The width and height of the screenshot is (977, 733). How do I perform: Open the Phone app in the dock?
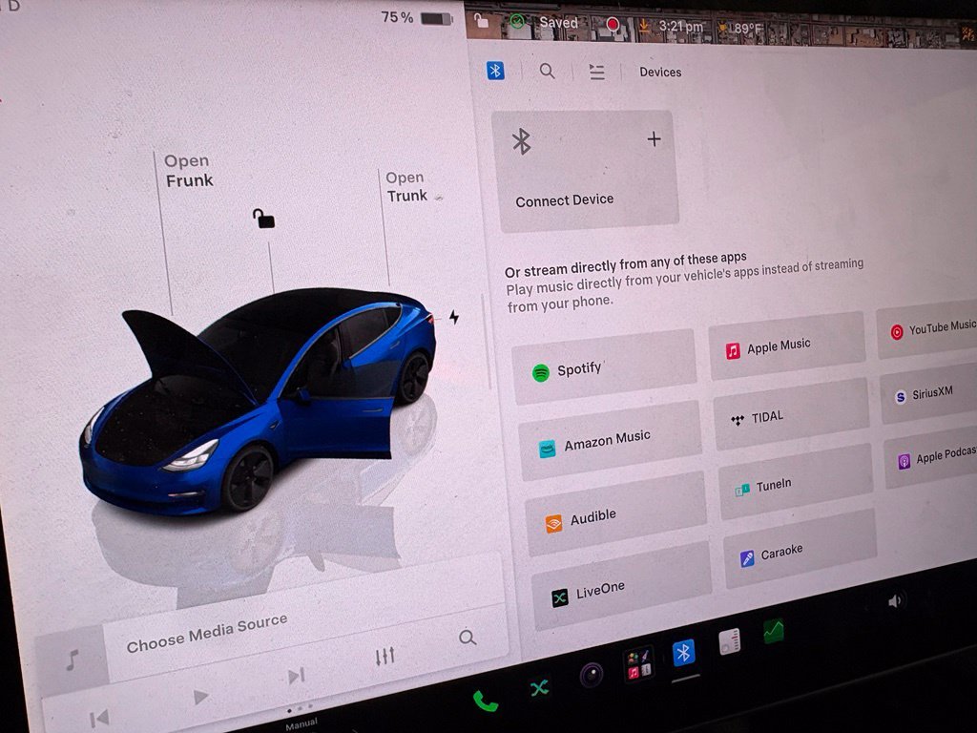[486, 702]
